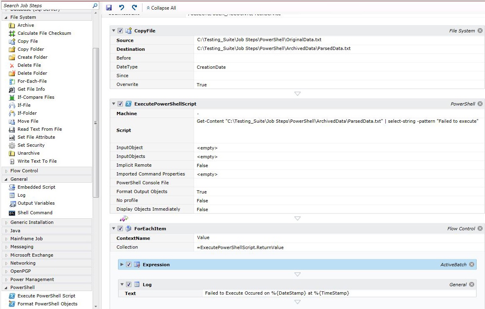The image size is (485, 309).
Task: Toggle the Log step checkbox
Action: pos(128,285)
